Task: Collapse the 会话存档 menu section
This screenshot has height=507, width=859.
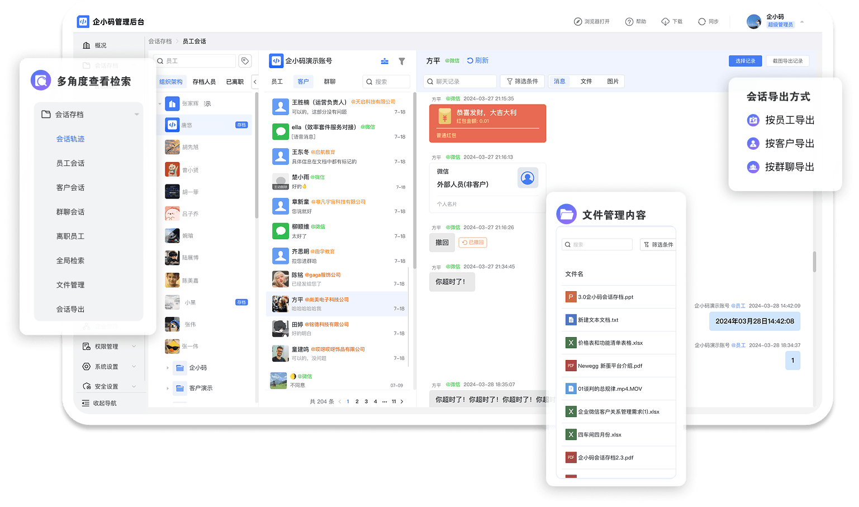Action: [x=136, y=115]
